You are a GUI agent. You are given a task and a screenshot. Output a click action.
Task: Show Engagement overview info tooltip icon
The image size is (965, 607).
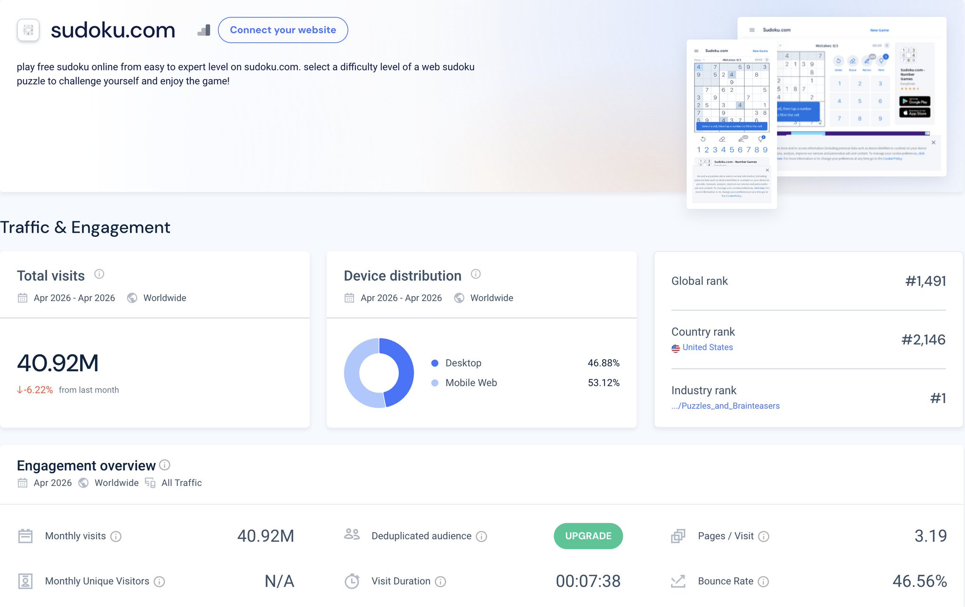[x=164, y=465]
